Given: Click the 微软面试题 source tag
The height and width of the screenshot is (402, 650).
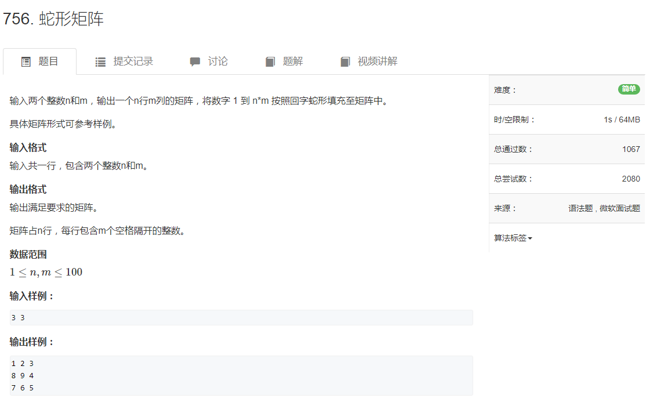Looking at the screenshot, I should [620, 208].
